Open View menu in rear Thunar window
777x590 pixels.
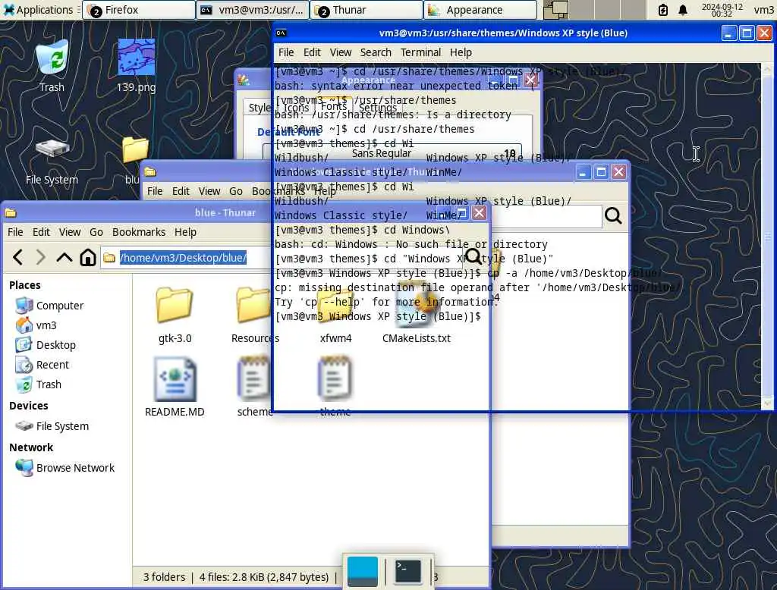[x=209, y=191]
